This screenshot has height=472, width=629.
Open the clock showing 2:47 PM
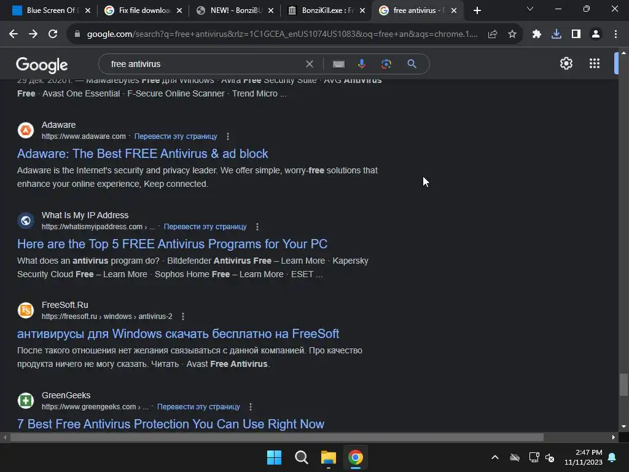584,457
